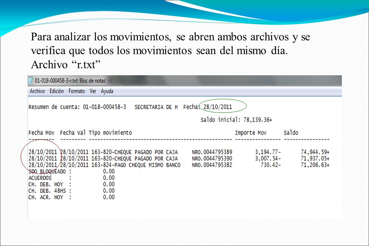Open the Archivo menu

pos(37,91)
